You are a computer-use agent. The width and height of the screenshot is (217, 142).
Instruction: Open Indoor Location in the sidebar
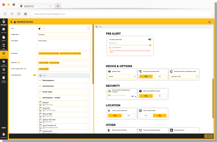4,78
